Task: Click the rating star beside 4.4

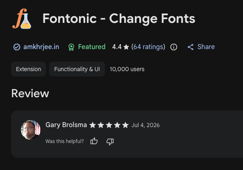Action: tap(126, 47)
